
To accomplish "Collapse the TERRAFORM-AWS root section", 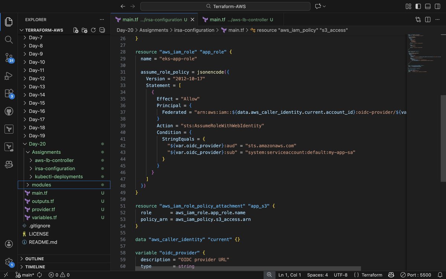I will click(44, 30).
